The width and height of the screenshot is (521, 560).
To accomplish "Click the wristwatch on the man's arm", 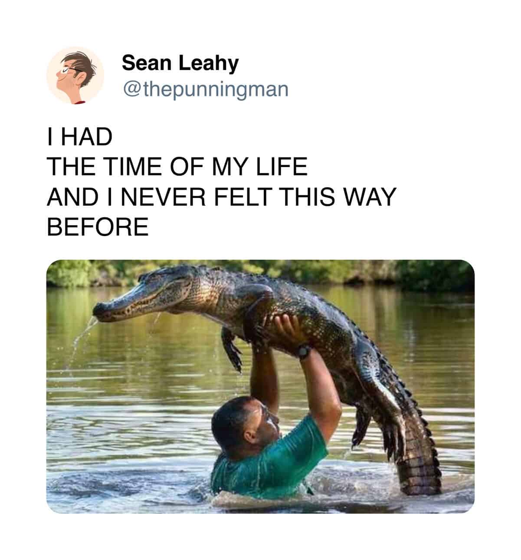I will click(x=304, y=350).
